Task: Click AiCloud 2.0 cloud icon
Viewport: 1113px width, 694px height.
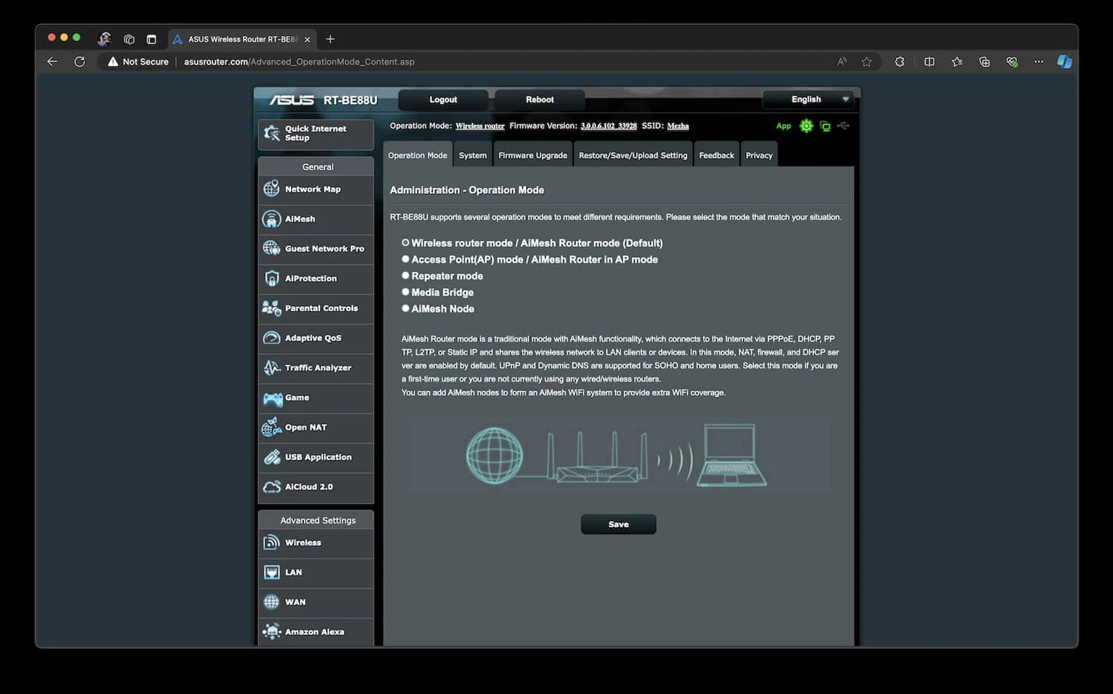Action: (x=271, y=487)
